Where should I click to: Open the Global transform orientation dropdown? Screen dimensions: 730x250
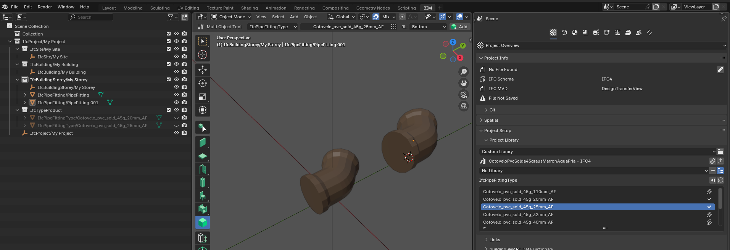click(342, 17)
